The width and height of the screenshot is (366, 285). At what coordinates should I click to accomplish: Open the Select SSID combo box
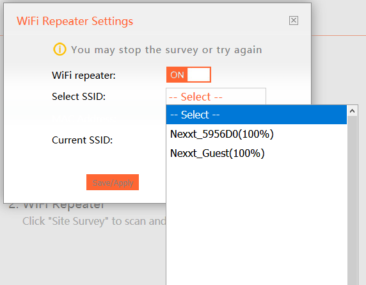tap(216, 97)
